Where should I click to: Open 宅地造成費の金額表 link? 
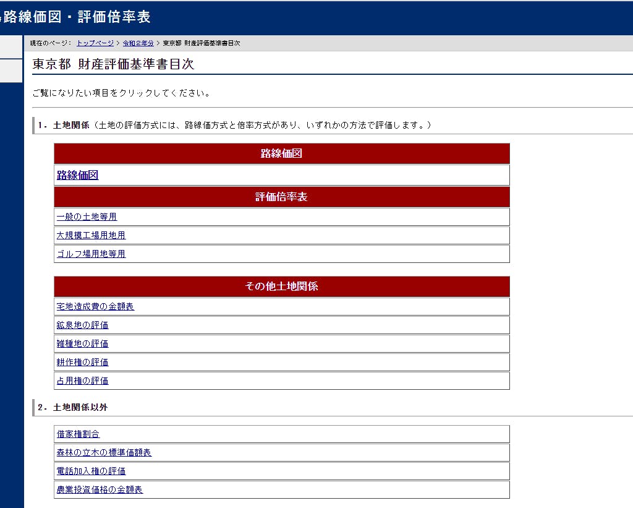click(x=95, y=307)
